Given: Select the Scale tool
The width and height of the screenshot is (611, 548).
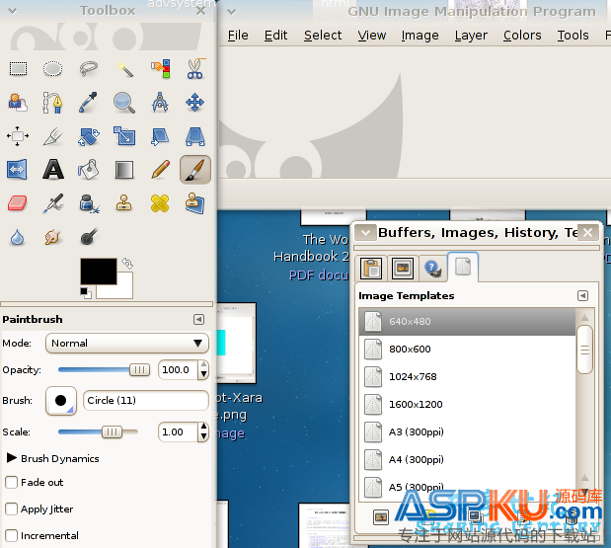Looking at the screenshot, I should [124, 136].
